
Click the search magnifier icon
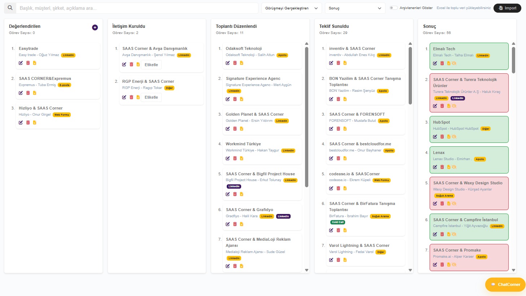click(x=10, y=8)
